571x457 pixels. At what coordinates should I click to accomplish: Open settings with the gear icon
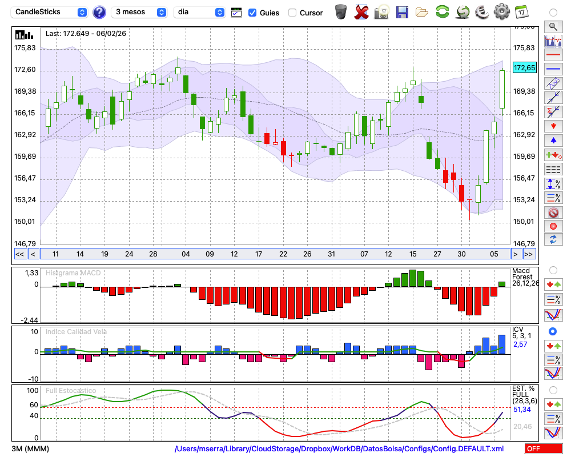click(x=501, y=11)
